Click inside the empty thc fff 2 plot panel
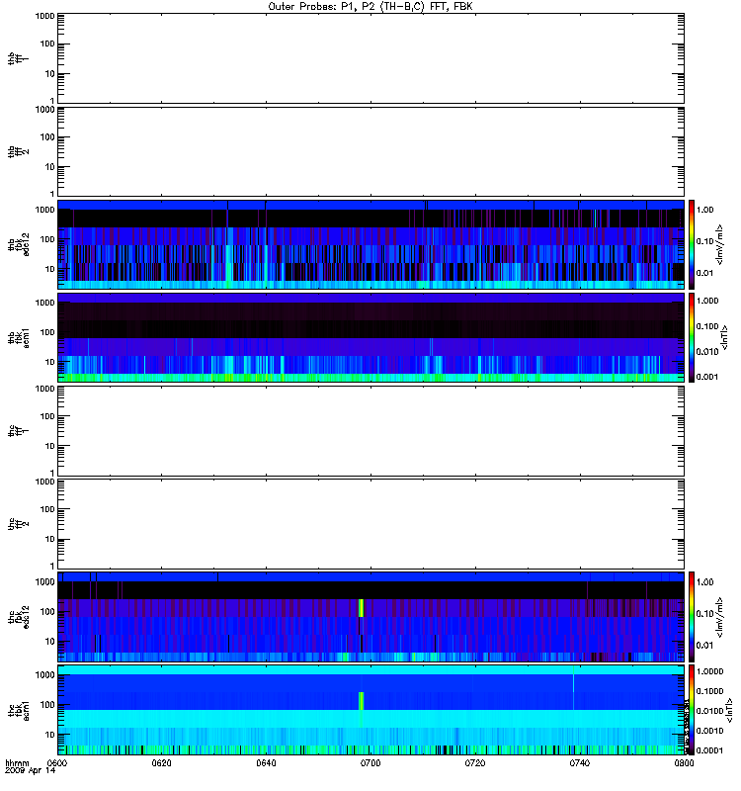Screen dimensions: 741x791 pyautogui.click(x=370, y=524)
